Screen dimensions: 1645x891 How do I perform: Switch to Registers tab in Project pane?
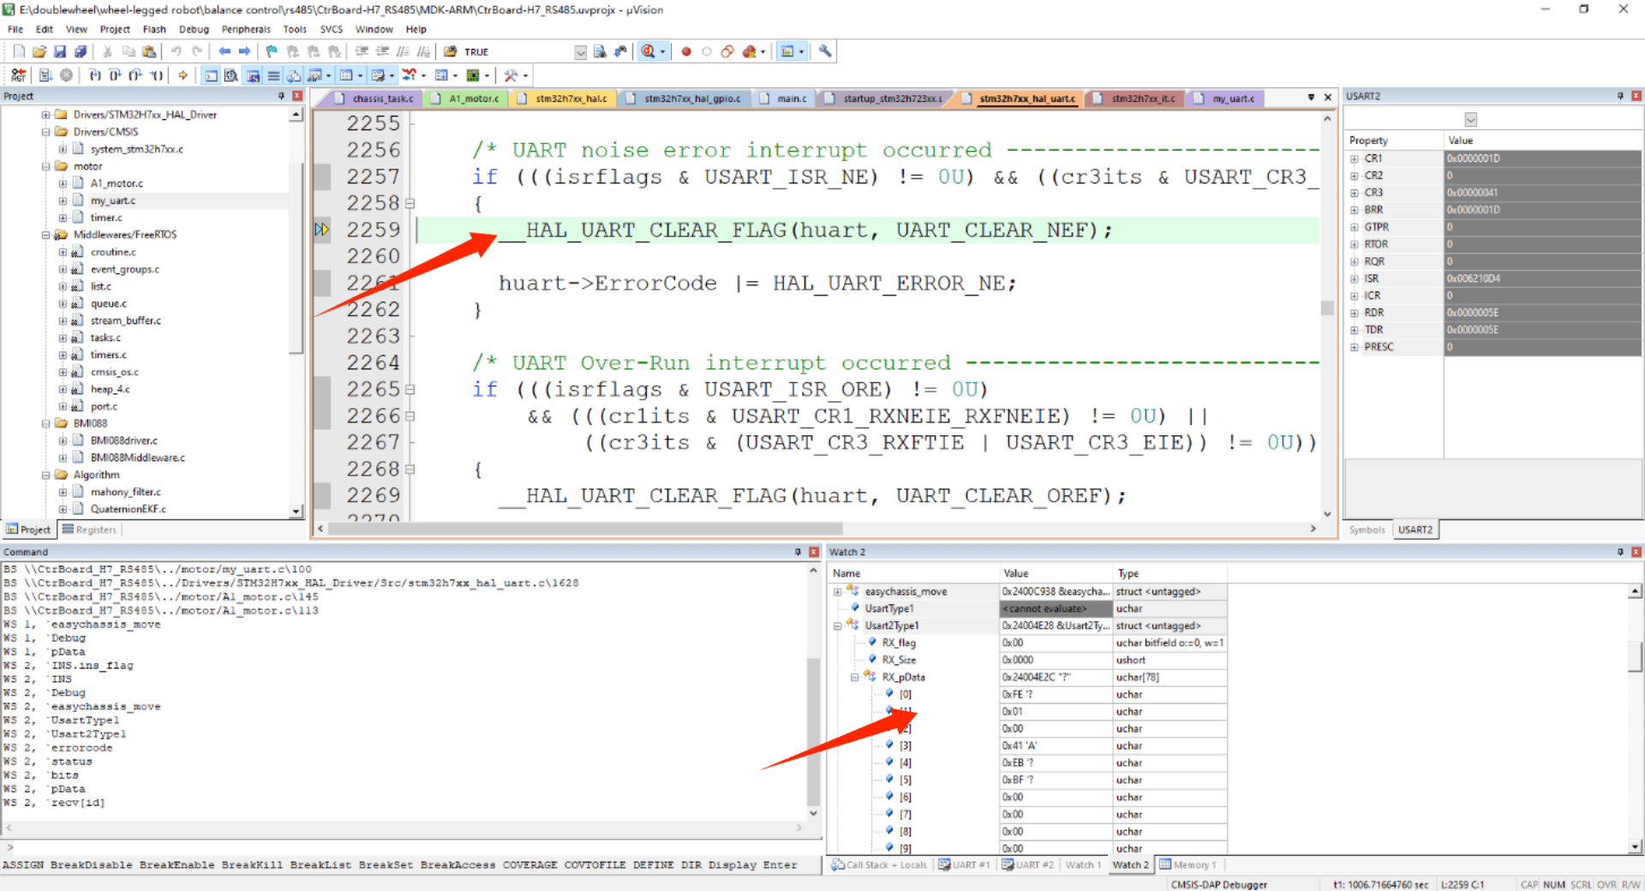pos(89,529)
